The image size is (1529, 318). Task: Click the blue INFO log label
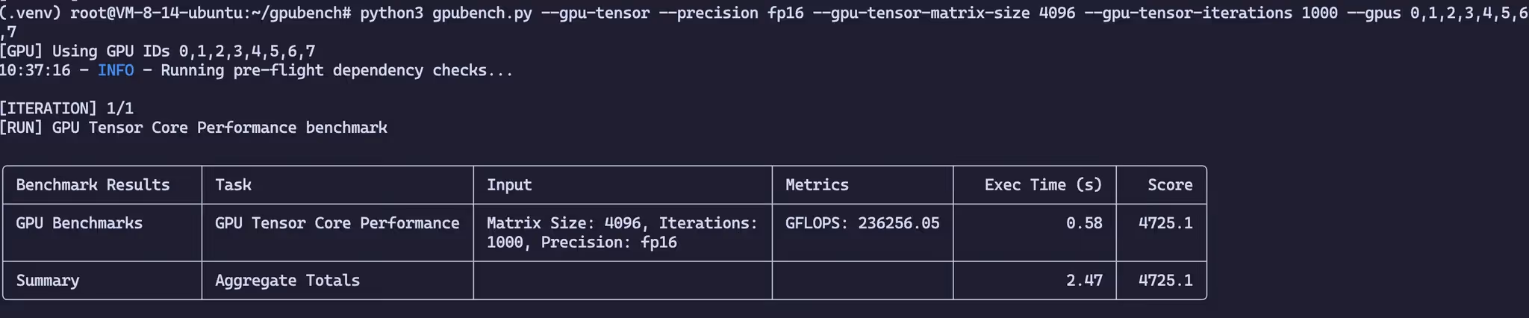(x=116, y=71)
